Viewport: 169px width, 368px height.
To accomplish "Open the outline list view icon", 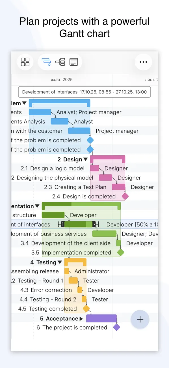I will (x=74, y=62).
